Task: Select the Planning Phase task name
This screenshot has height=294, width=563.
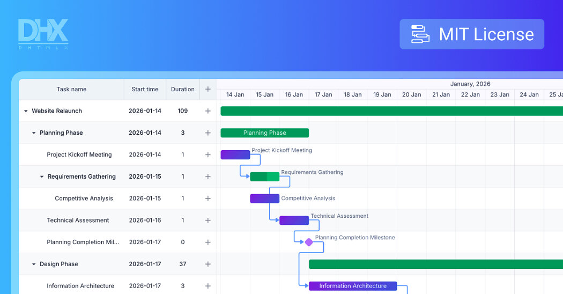Action: [61, 133]
